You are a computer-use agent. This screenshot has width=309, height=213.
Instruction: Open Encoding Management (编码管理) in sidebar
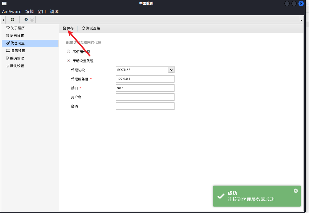point(17,58)
